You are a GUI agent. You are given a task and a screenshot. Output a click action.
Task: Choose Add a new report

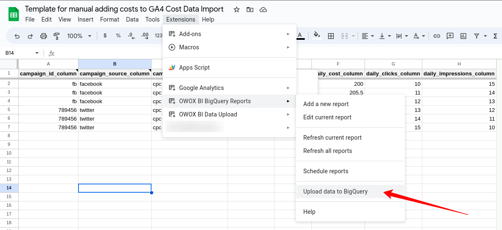pos(350,104)
